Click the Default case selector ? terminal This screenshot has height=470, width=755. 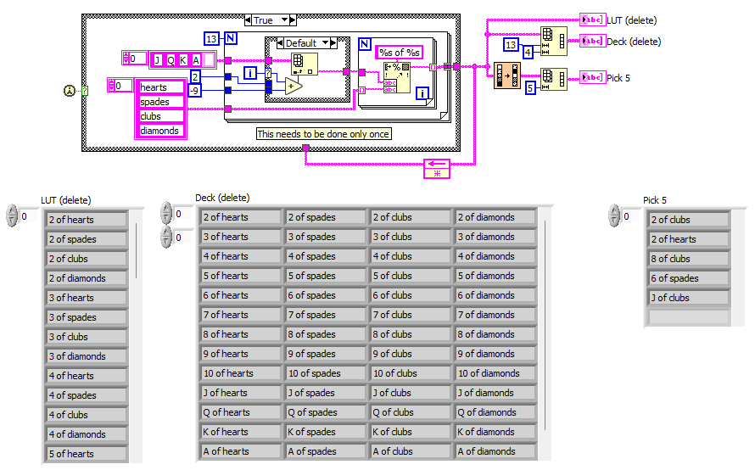268,73
